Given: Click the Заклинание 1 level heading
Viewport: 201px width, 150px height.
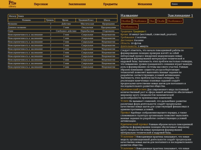Looking at the screenshot, I should click(180, 16).
